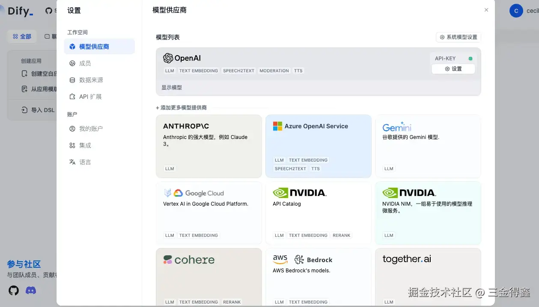539x307 pixels.
Task: Select the 全部 tab in background page
Action: coord(22,36)
